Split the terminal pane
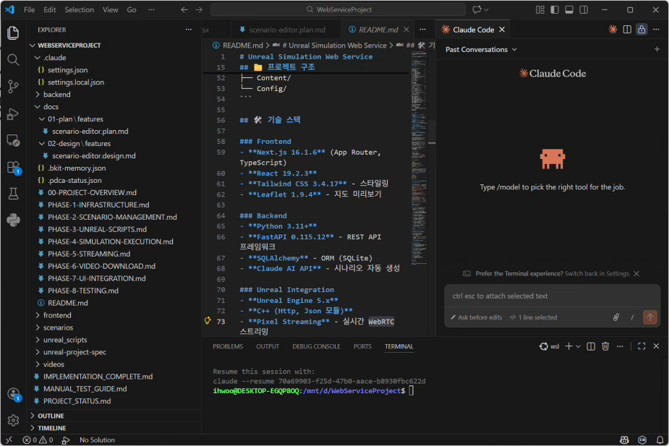The width and height of the screenshot is (669, 446). click(x=591, y=346)
